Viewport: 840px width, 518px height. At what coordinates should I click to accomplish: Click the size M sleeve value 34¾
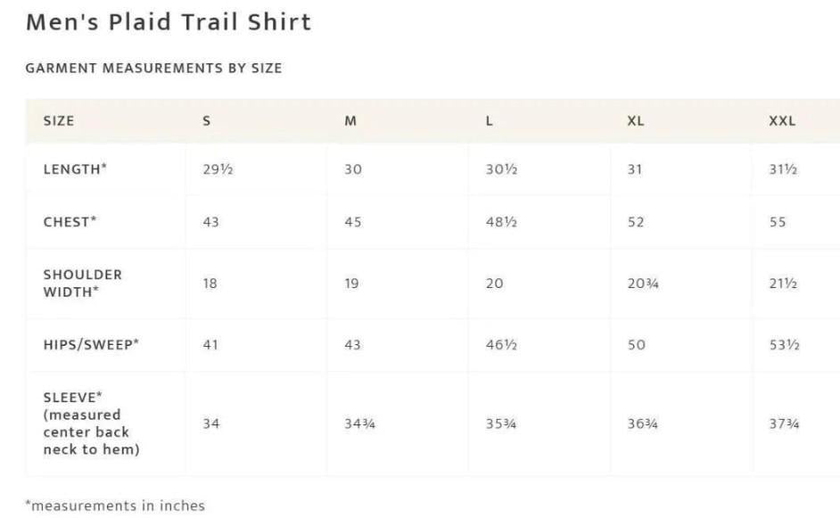359,423
